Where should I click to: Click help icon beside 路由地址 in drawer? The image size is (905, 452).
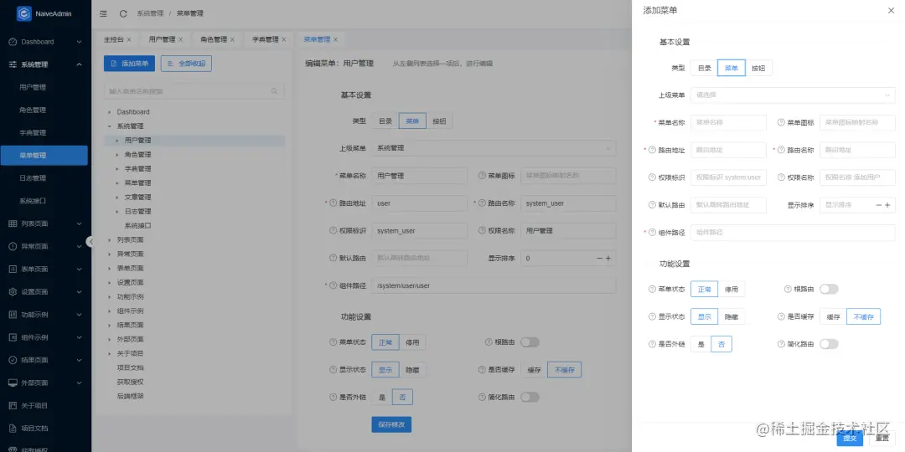[653, 150]
